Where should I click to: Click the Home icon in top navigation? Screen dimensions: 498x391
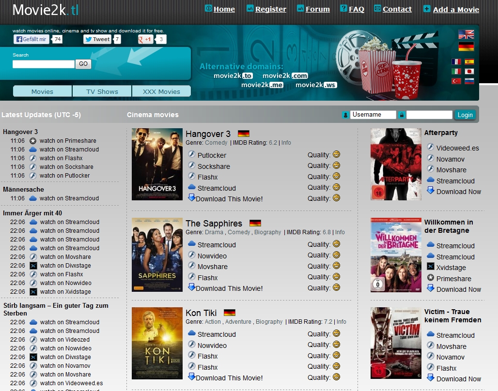(x=208, y=8)
